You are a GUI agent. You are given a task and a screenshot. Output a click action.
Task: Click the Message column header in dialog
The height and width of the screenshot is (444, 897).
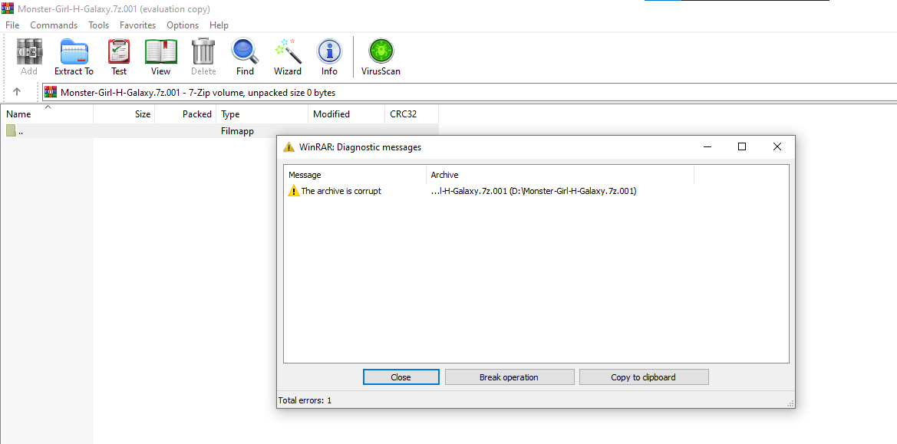click(x=355, y=175)
